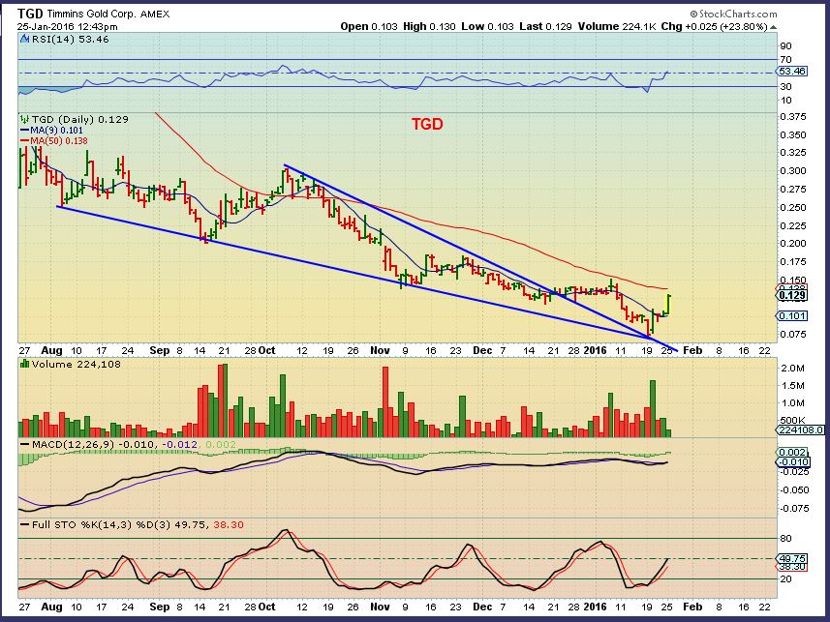The width and height of the screenshot is (830, 622).
Task: Click the Volume legend bar icon
Action: tap(24, 364)
